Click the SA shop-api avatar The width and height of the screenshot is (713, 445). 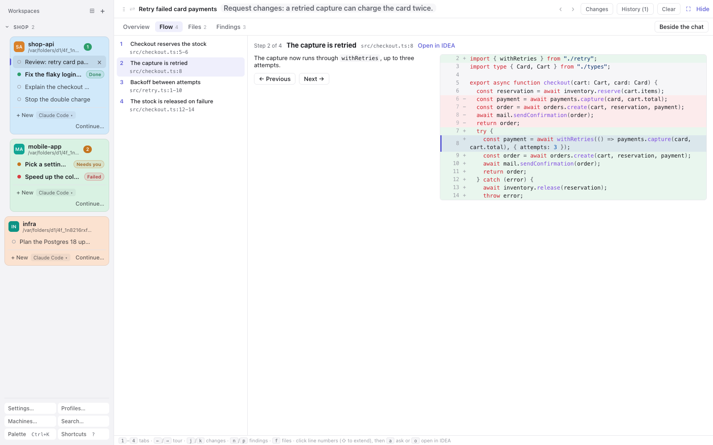(x=19, y=47)
